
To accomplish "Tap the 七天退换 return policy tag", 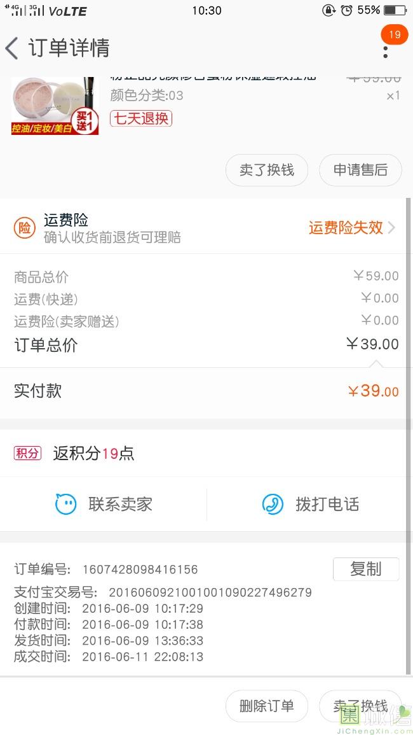I will tap(141, 118).
